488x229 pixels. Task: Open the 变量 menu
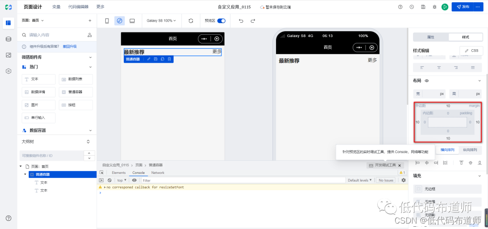pyautogui.click(x=56, y=7)
